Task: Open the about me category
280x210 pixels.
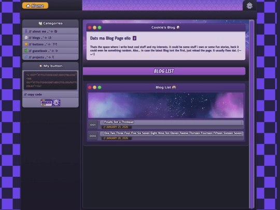Action: (50, 31)
